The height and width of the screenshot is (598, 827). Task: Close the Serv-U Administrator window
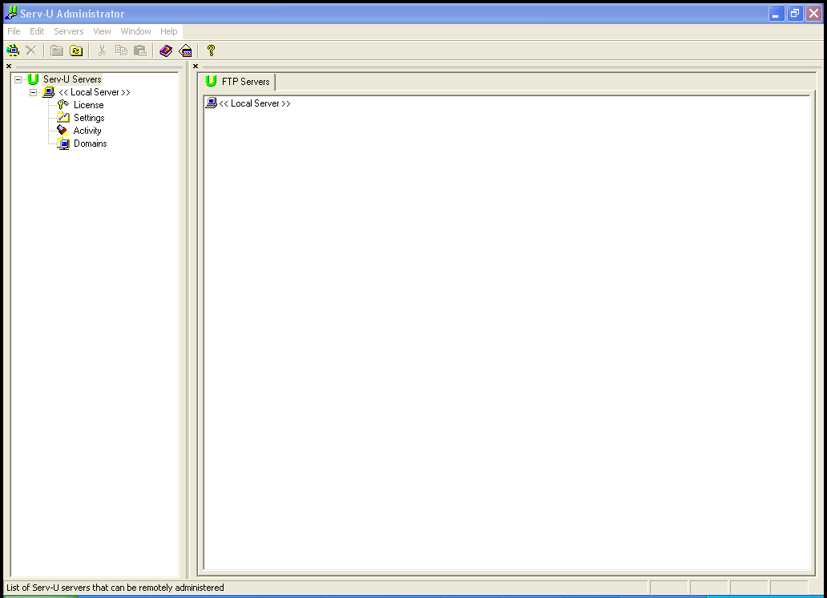(814, 13)
